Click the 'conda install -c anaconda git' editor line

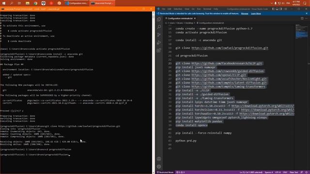[x=199, y=40]
